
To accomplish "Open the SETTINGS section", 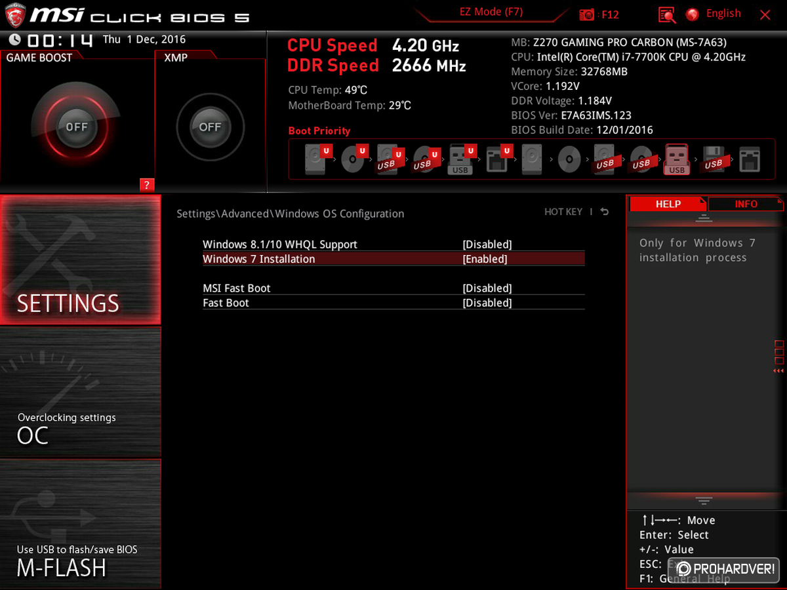I will pos(80,259).
